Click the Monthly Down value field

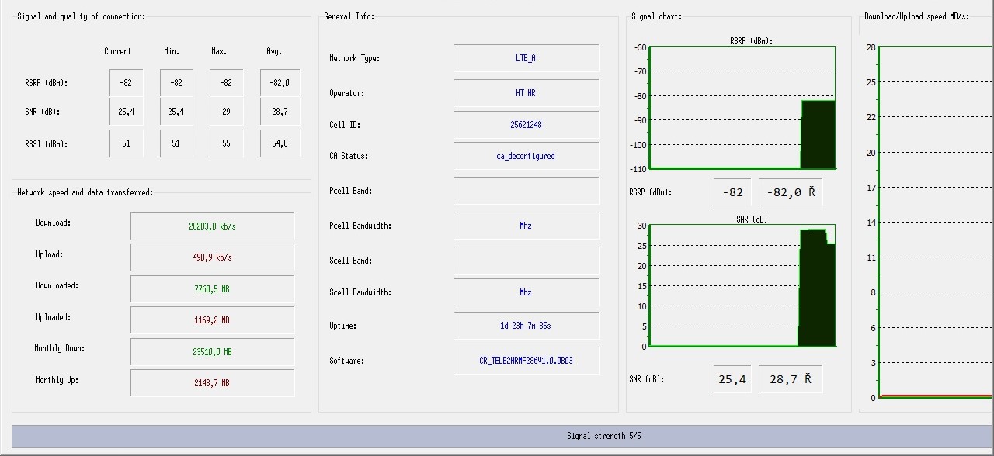pyautogui.click(x=212, y=352)
